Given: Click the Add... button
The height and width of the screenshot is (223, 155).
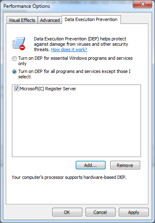Looking at the screenshot, I should tap(90, 165).
